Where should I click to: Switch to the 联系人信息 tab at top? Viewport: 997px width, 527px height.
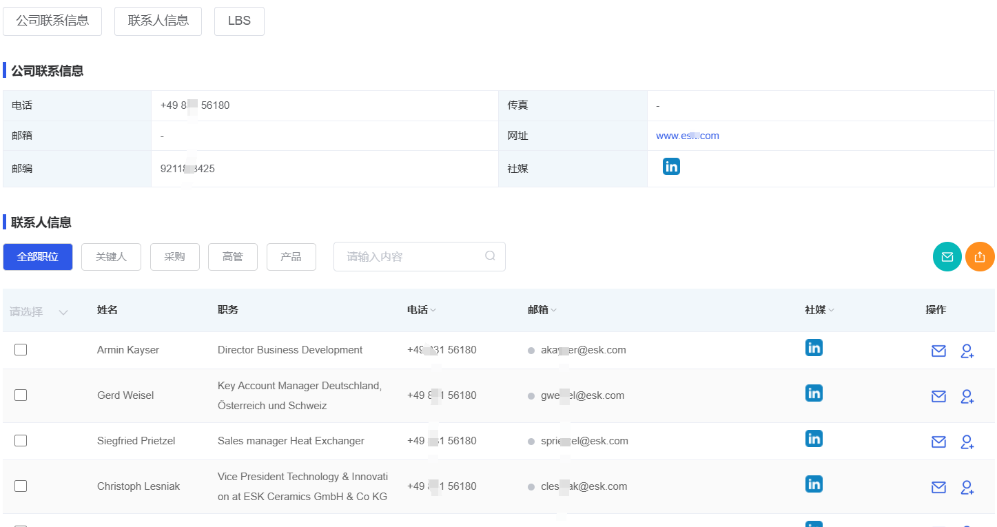point(158,21)
